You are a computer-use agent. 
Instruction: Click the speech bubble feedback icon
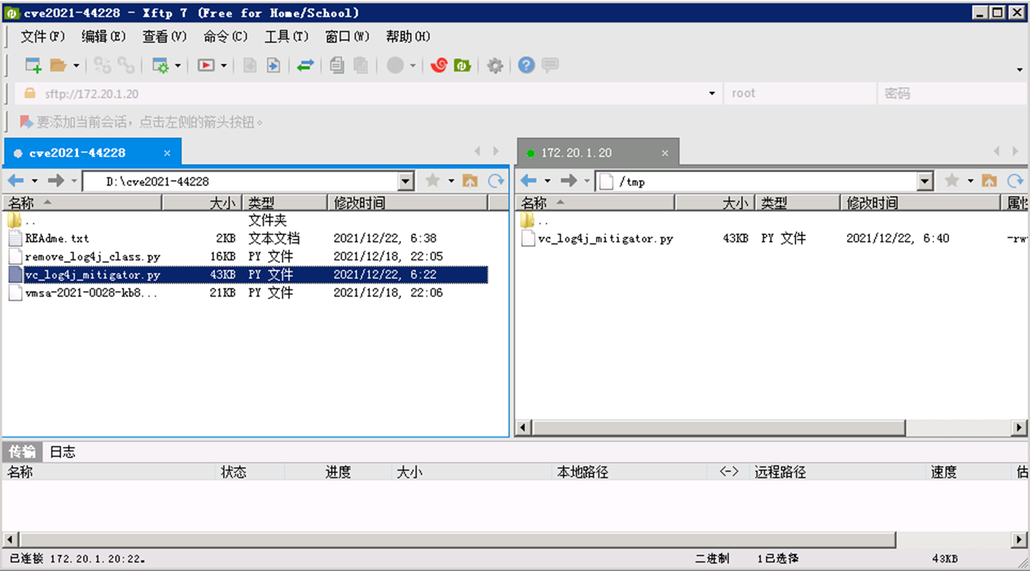(550, 64)
